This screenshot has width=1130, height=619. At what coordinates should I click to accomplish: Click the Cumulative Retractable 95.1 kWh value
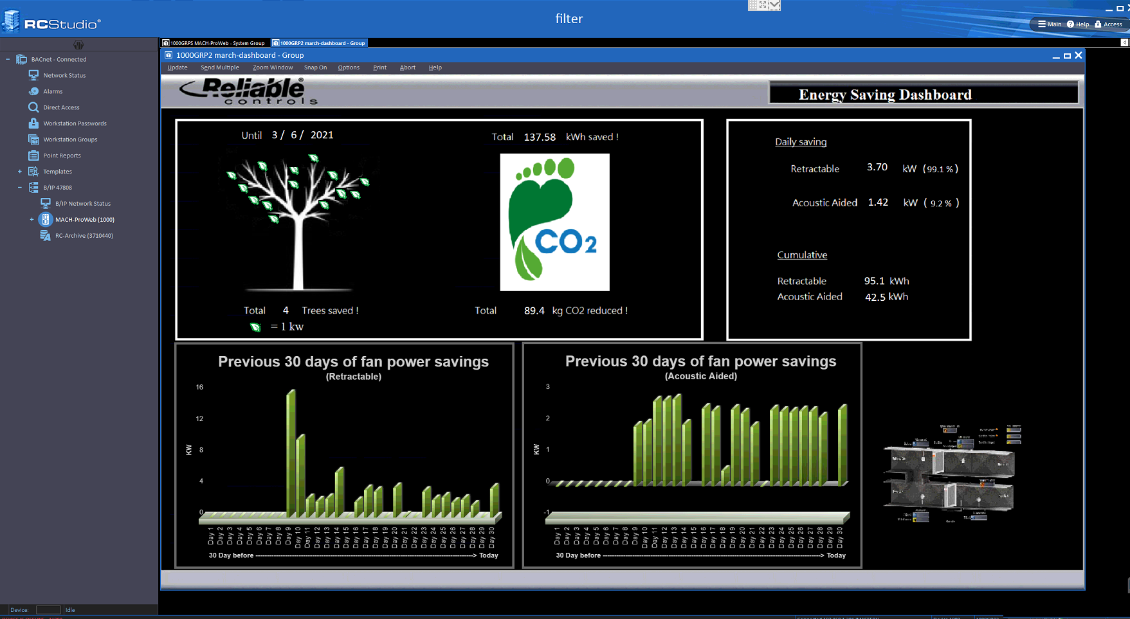click(875, 281)
